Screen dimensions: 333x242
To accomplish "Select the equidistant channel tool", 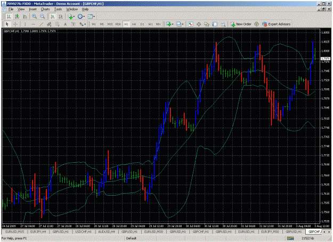I will point(49,24).
